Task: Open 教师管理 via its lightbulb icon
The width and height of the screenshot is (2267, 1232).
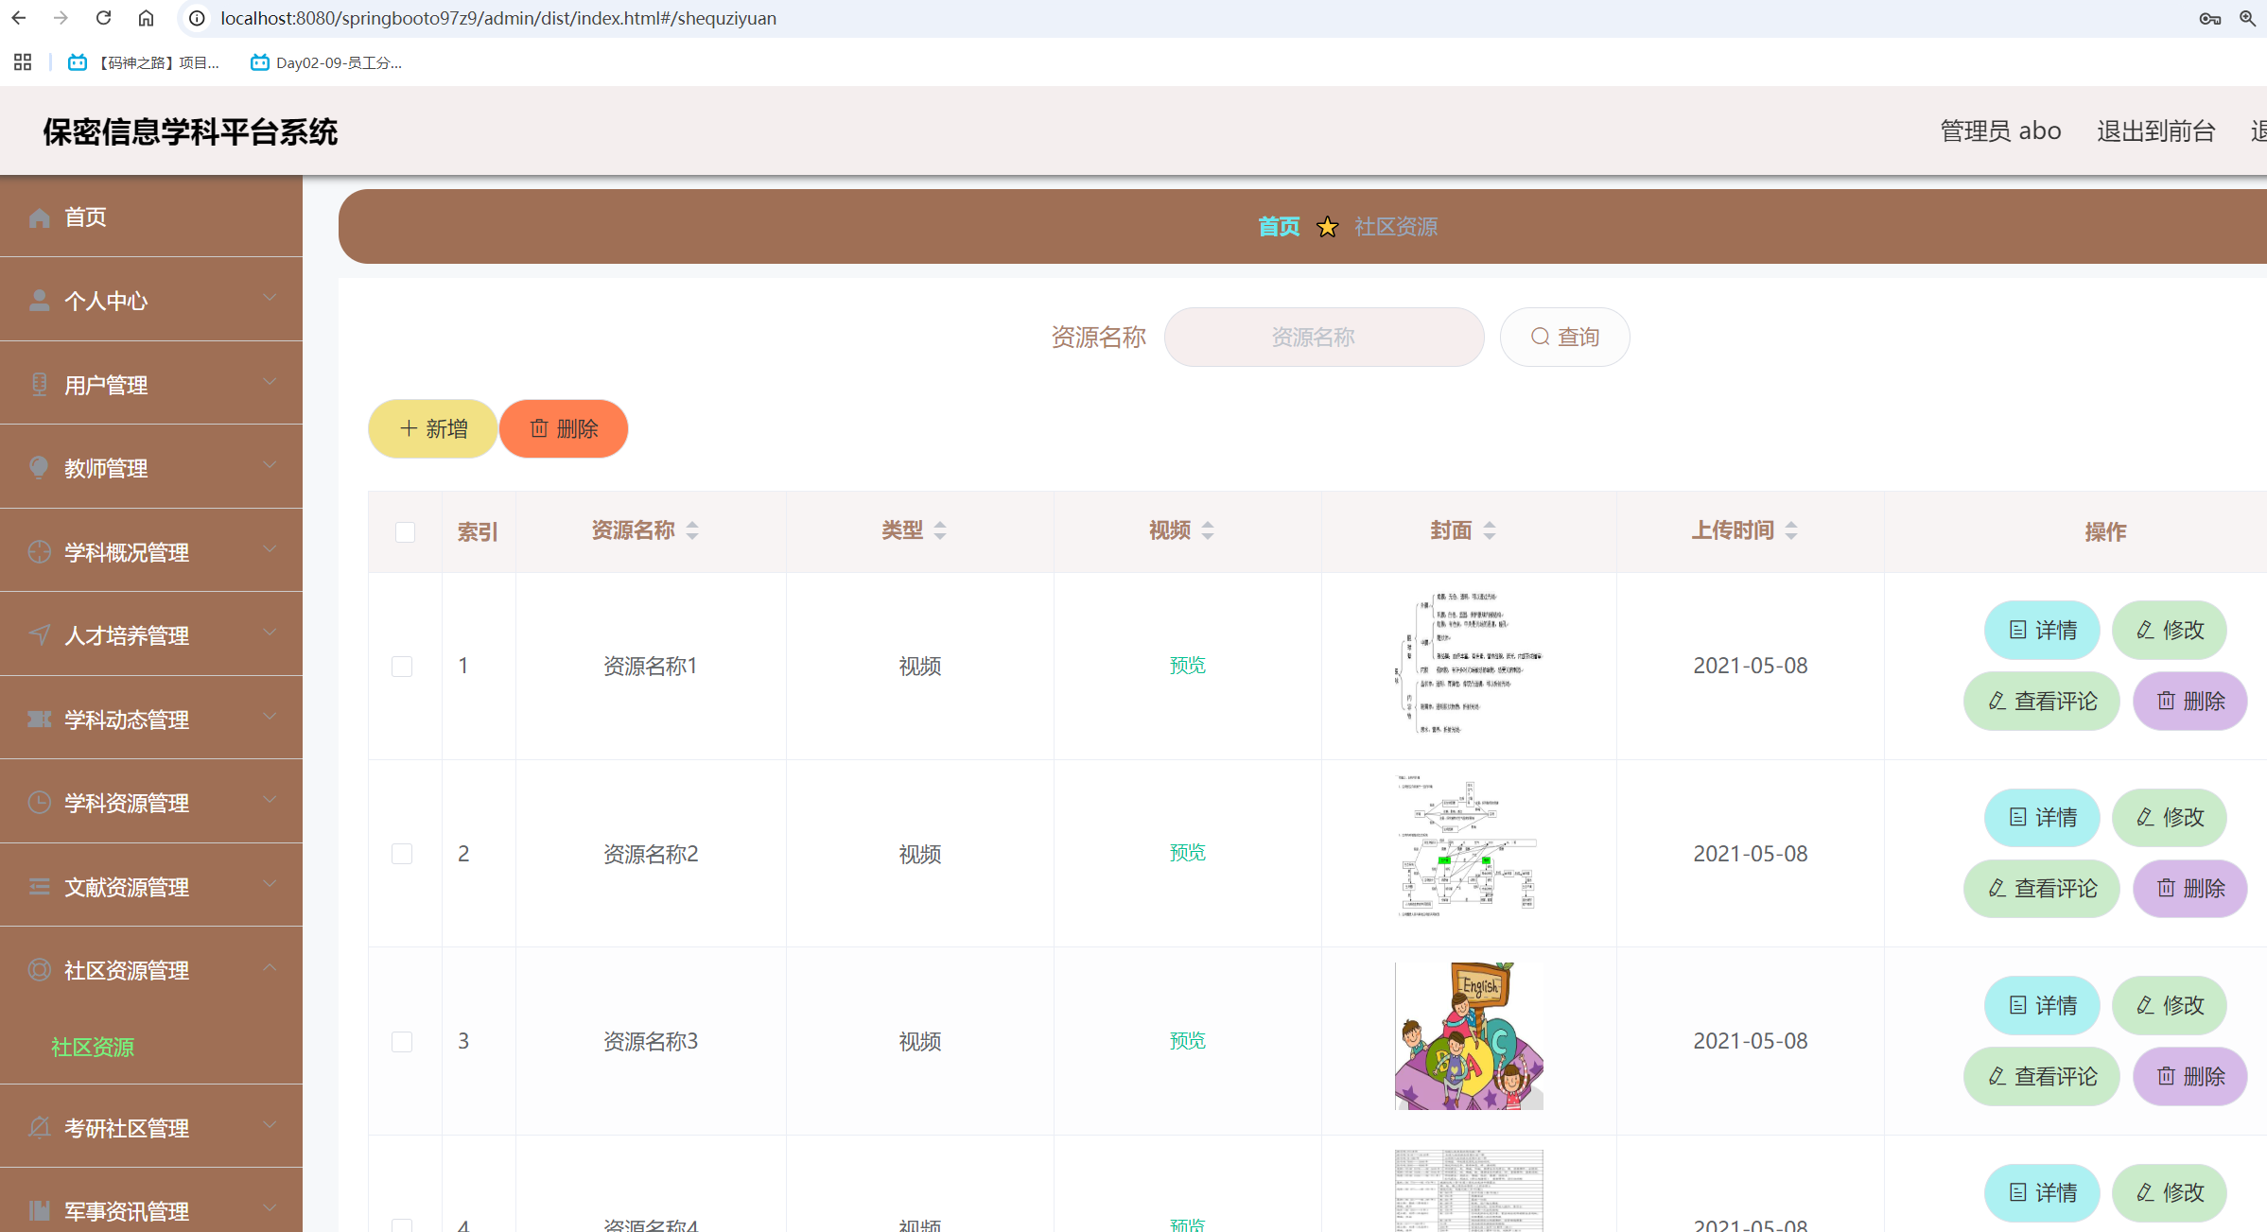Action: point(39,467)
